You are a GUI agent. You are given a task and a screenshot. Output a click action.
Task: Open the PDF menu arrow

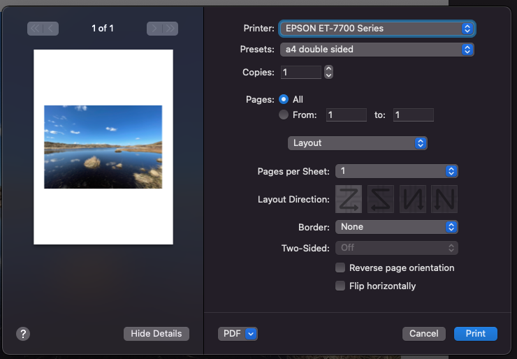tap(251, 334)
